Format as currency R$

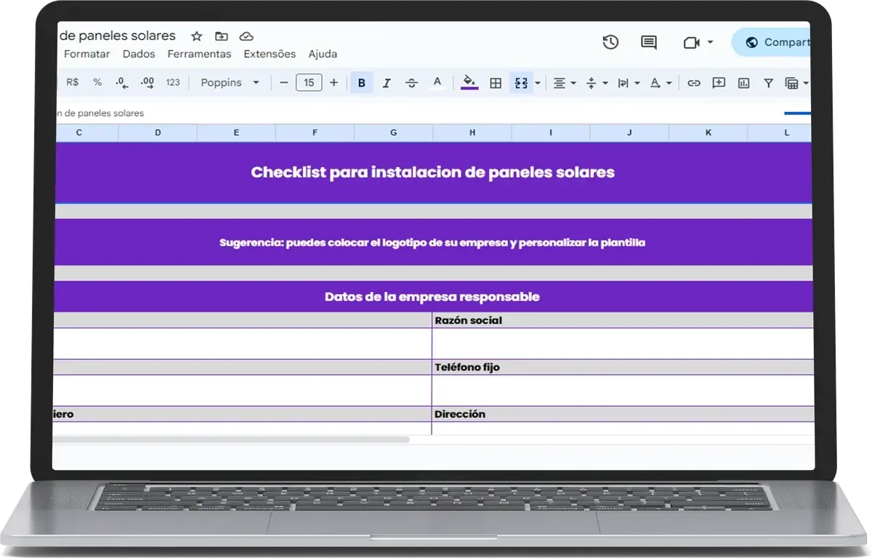coord(73,83)
